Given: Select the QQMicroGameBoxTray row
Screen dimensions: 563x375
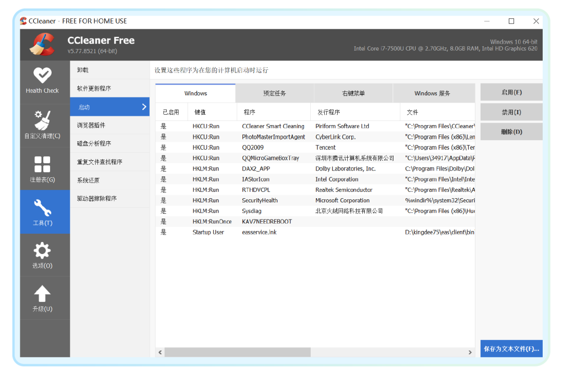Looking at the screenshot, I should point(315,158).
